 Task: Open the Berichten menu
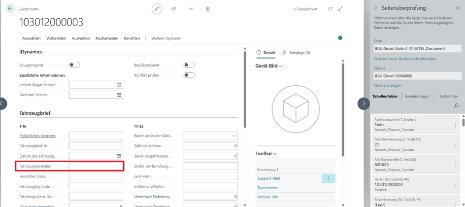point(132,38)
